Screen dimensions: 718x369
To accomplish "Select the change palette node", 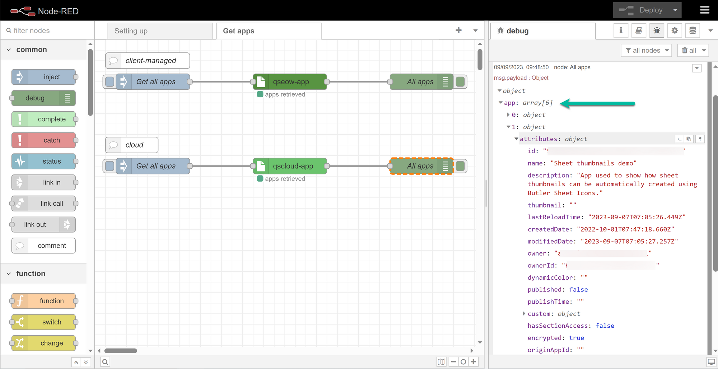I will [x=44, y=343].
